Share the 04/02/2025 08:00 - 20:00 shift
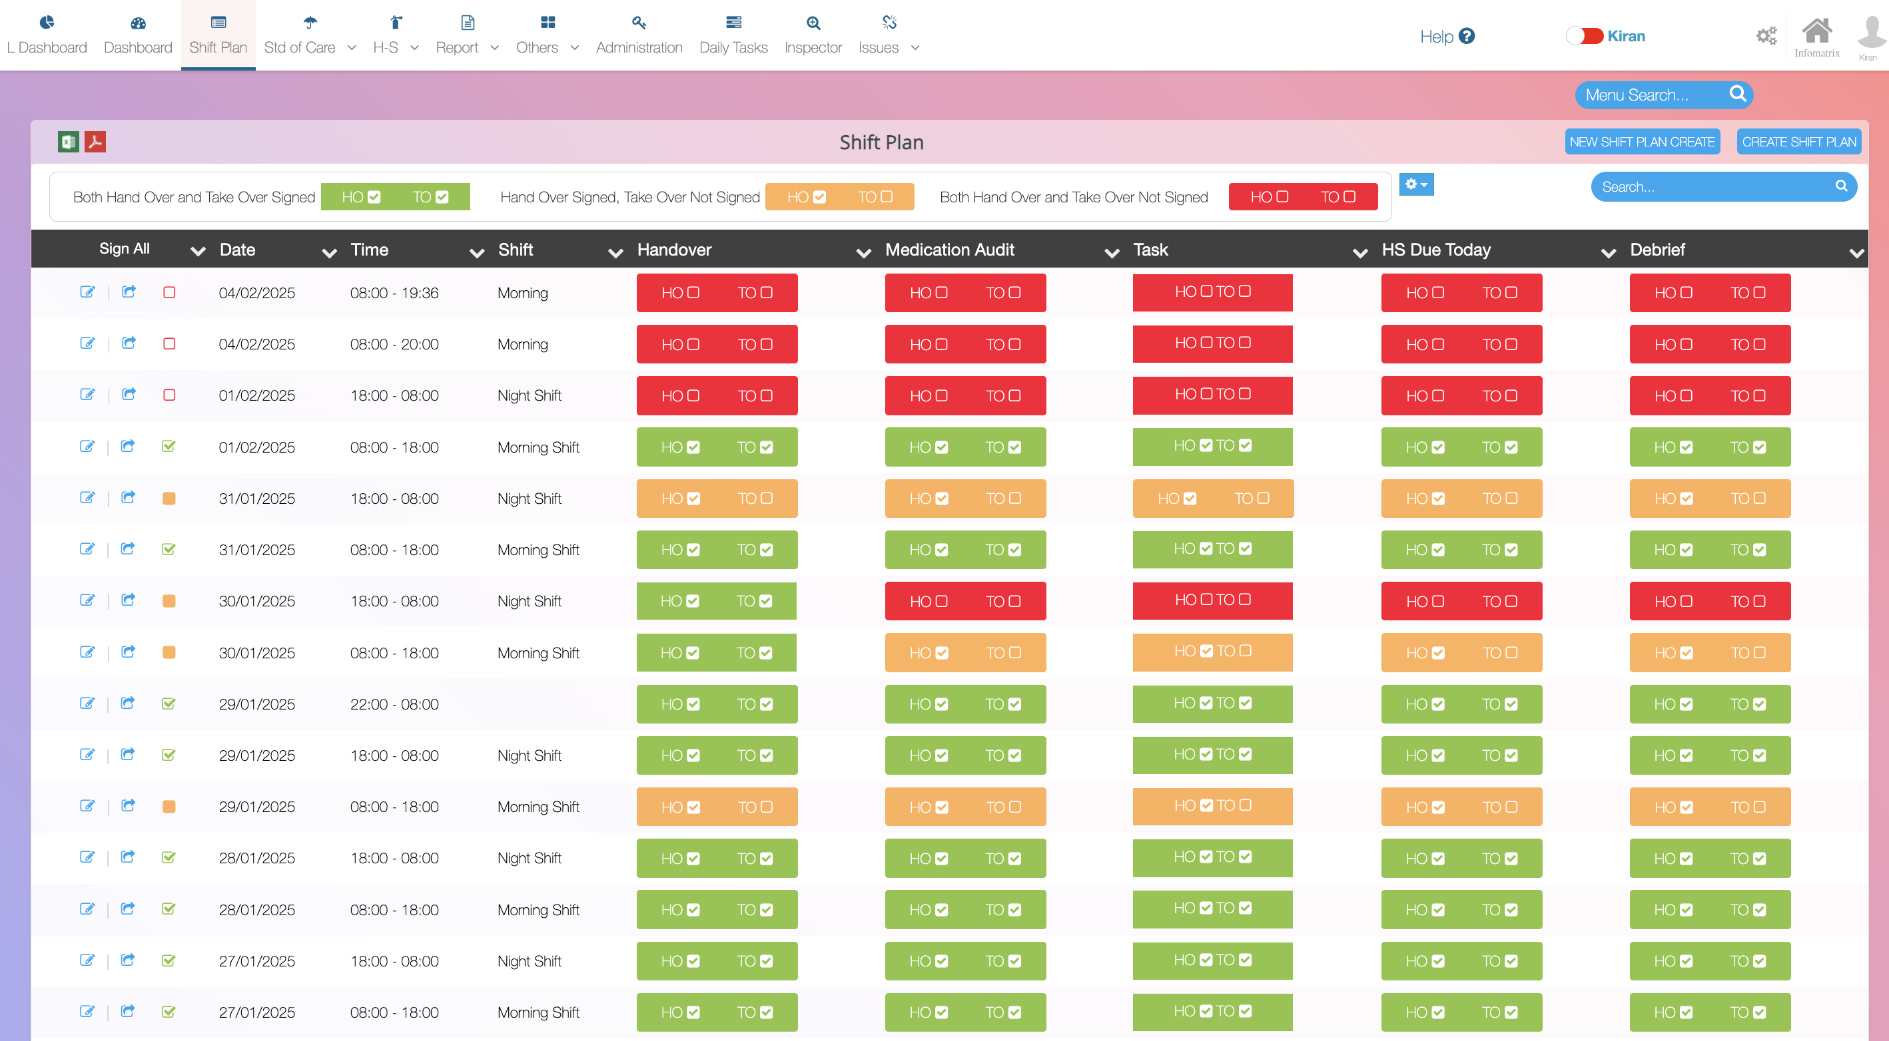The height and width of the screenshot is (1041, 1889). [129, 343]
